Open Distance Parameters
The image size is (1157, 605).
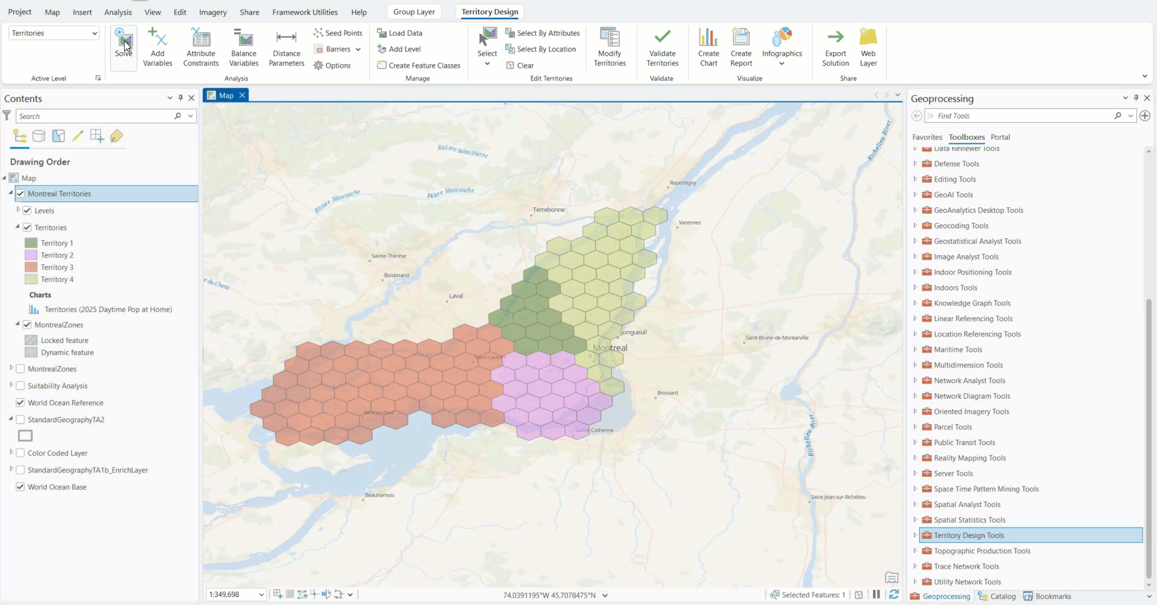pos(286,47)
